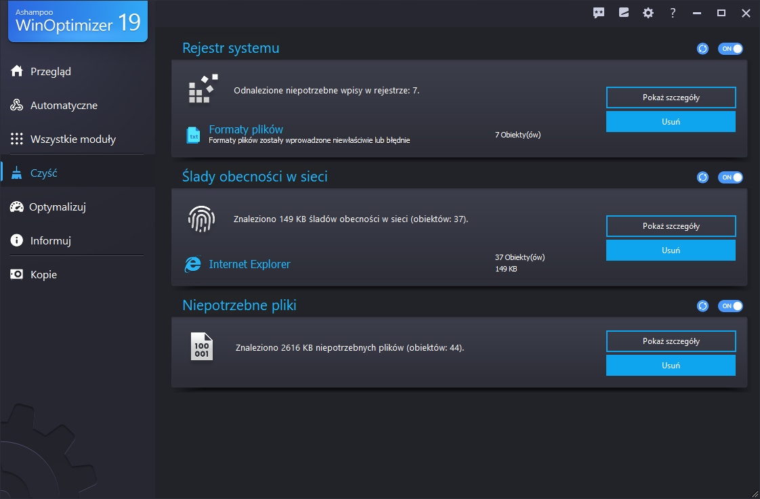
Task: Click the info icon beside Informuj
Action: coord(17,240)
